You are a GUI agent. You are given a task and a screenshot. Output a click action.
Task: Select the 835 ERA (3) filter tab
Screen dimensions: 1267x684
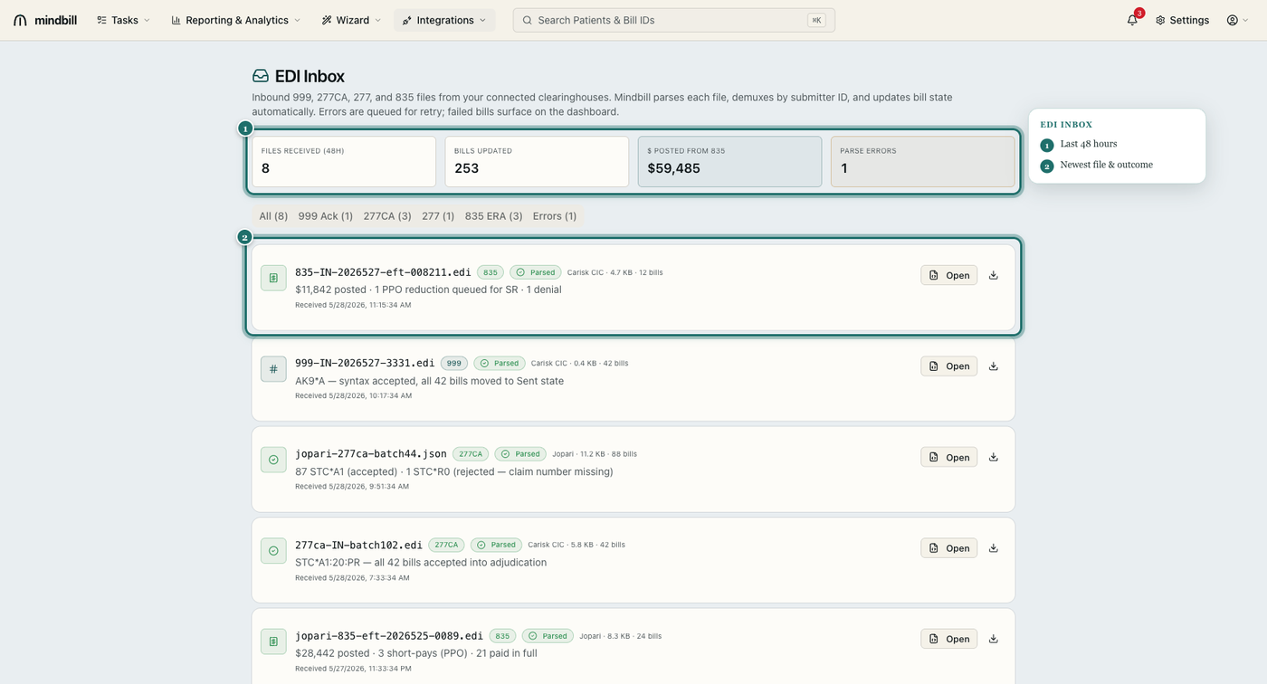click(494, 216)
